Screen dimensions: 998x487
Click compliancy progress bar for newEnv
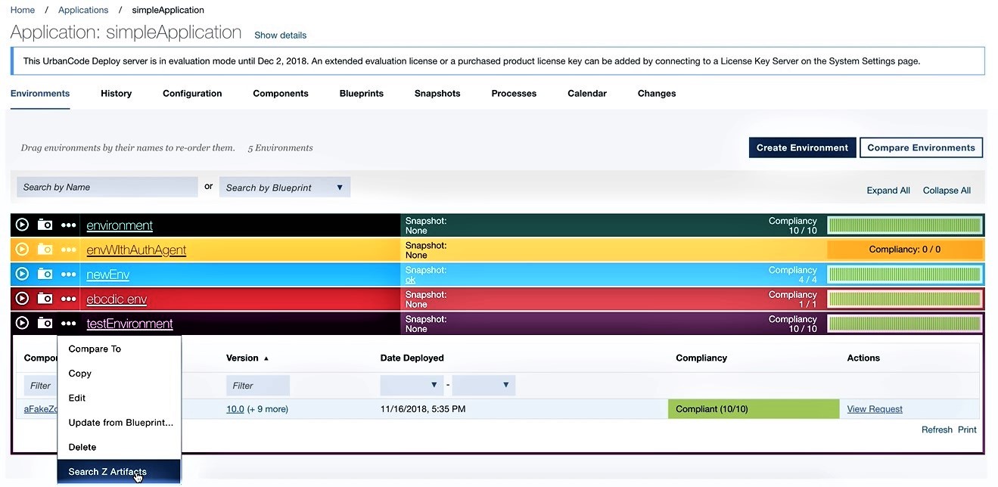coord(905,274)
